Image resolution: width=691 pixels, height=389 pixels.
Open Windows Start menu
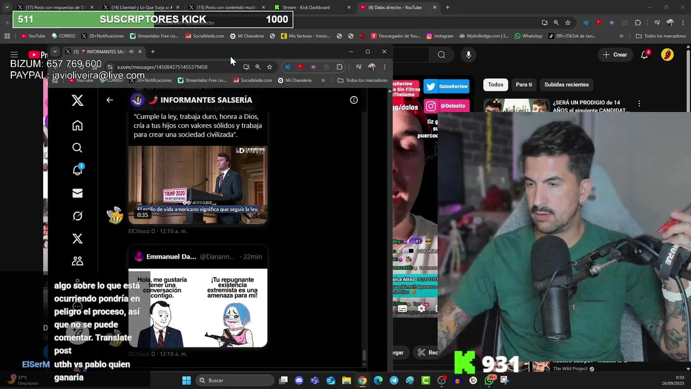click(x=186, y=380)
